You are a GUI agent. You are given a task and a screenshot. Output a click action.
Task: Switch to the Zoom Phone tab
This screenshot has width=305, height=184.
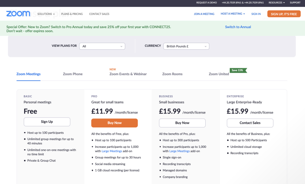tap(73, 74)
